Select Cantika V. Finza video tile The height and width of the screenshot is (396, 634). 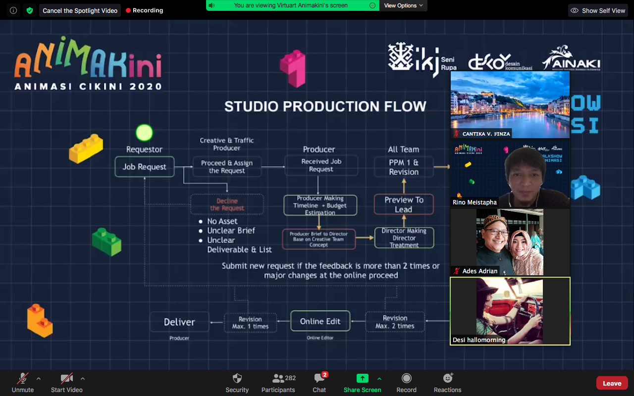pyautogui.click(x=510, y=105)
